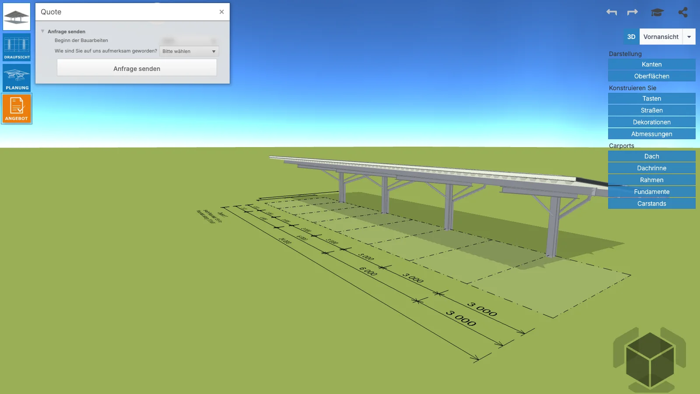Redo the last action
The image size is (700, 394).
tap(633, 12)
